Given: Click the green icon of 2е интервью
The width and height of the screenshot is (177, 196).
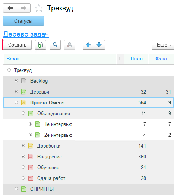Looking at the screenshot, I should [38, 135].
